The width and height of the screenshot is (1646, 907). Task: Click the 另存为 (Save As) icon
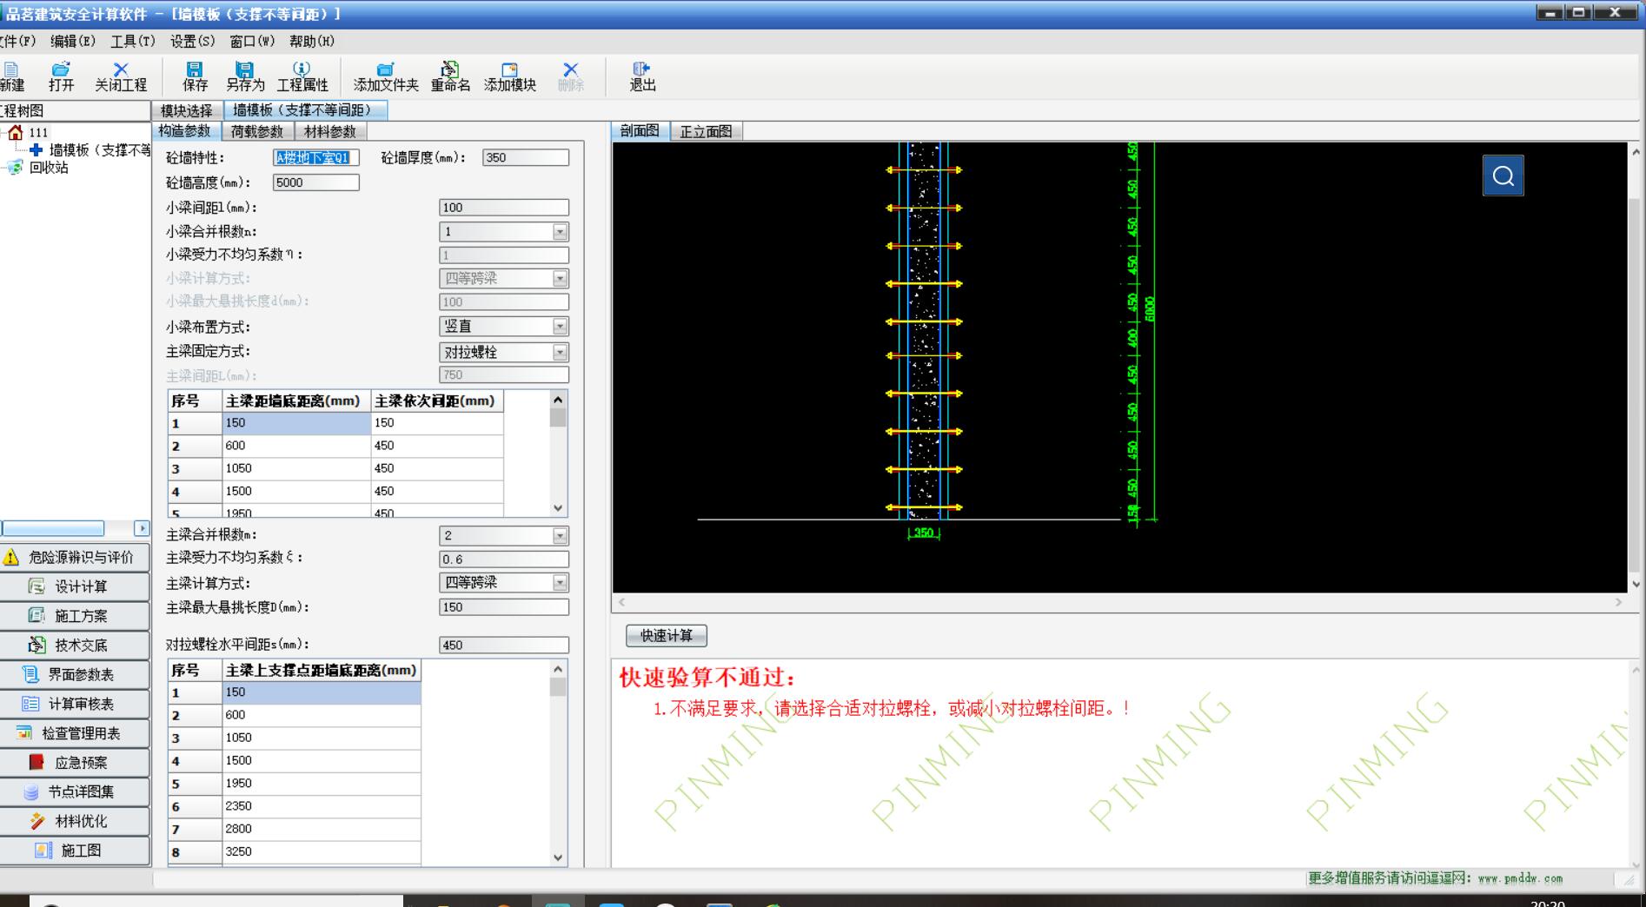coord(245,76)
